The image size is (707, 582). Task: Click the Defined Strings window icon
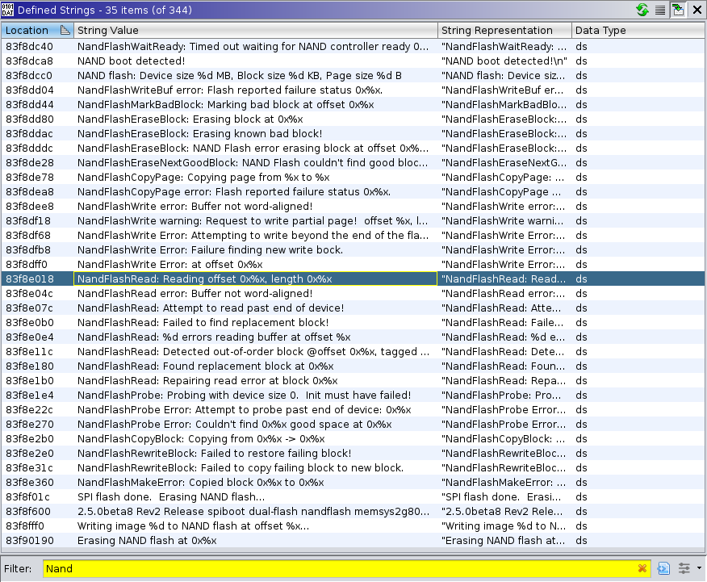(x=7, y=10)
